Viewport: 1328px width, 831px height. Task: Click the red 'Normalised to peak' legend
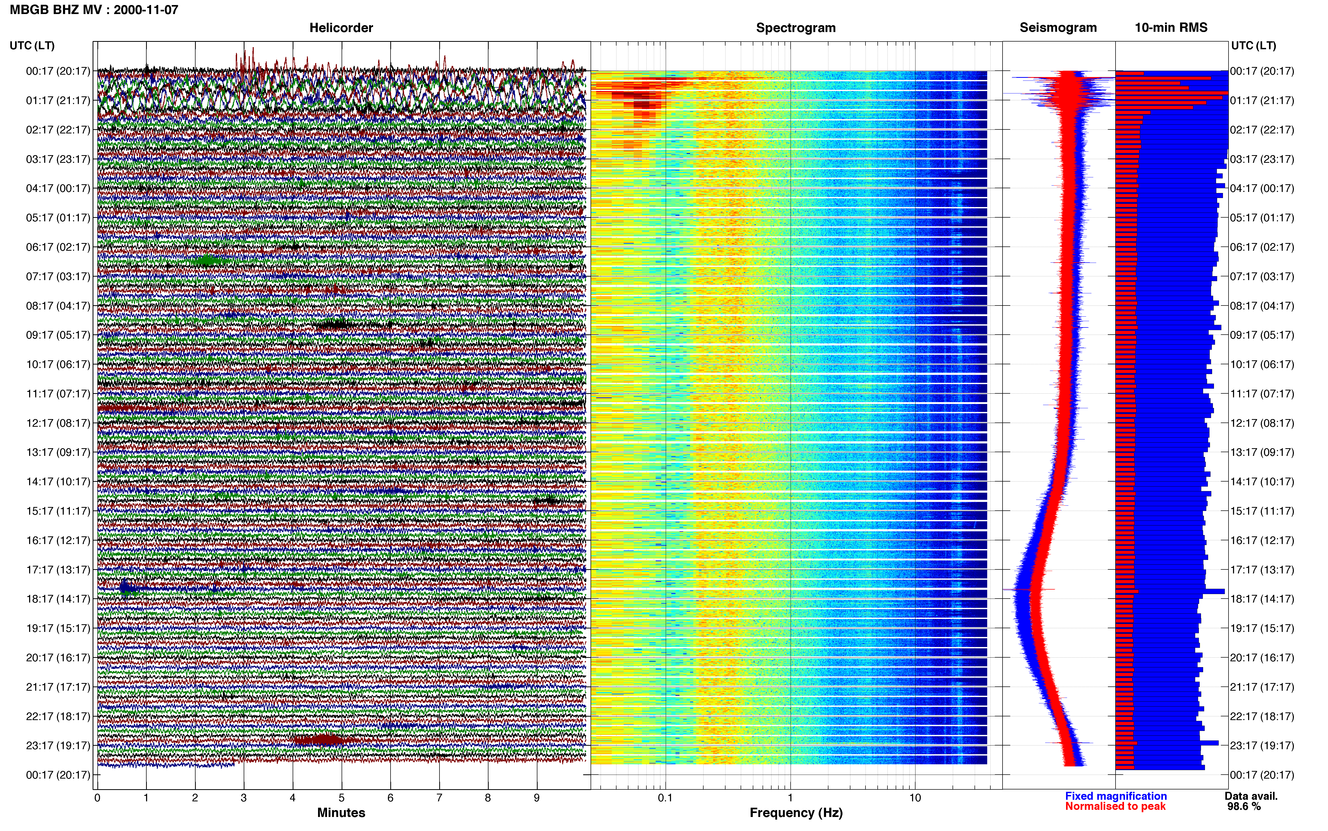coord(1115,806)
